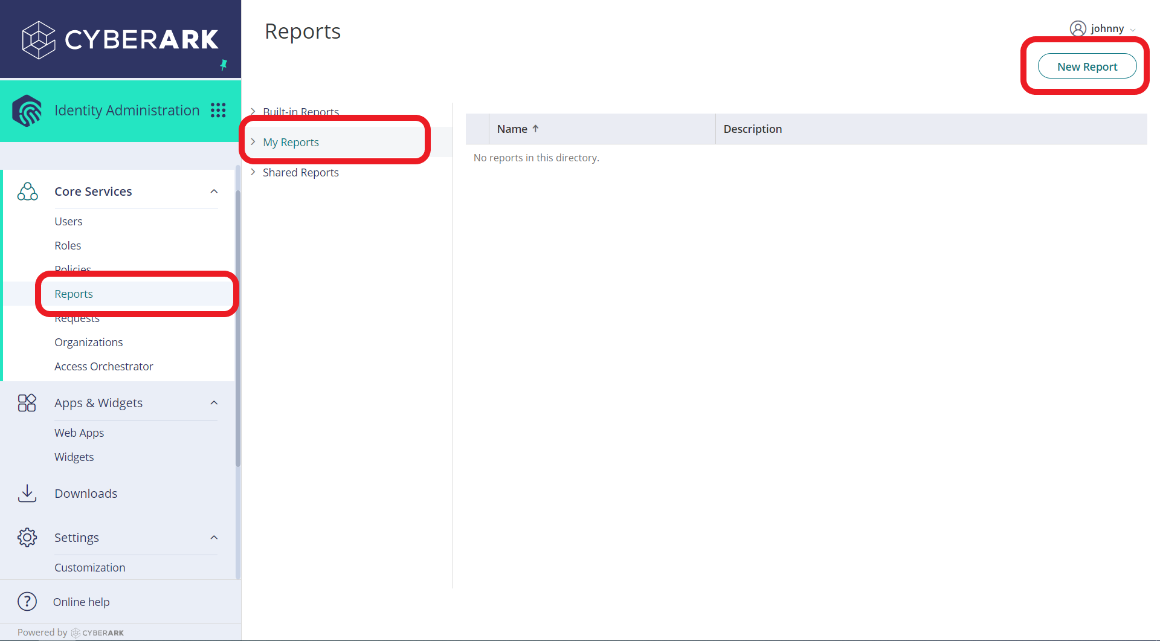The image size is (1160, 641).
Task: Toggle the Name column sort arrow
Action: (535, 128)
